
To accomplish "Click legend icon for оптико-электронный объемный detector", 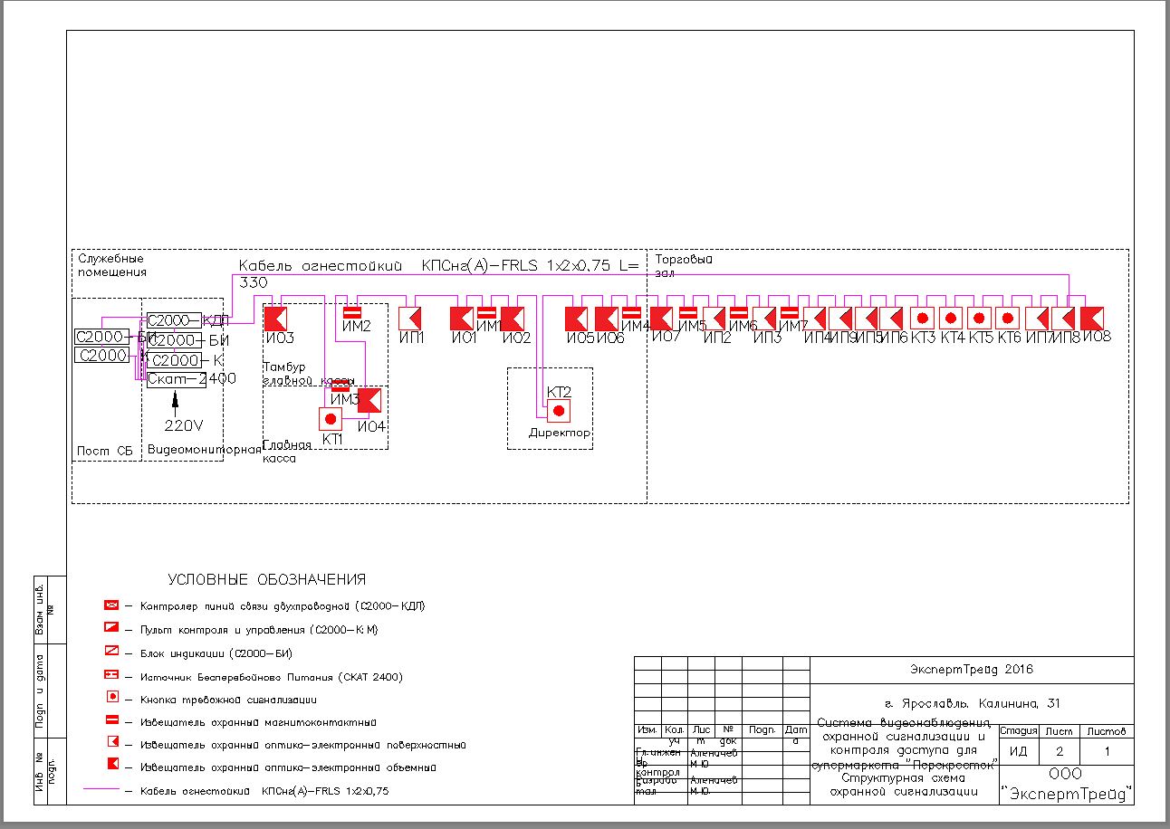I will (x=112, y=766).
